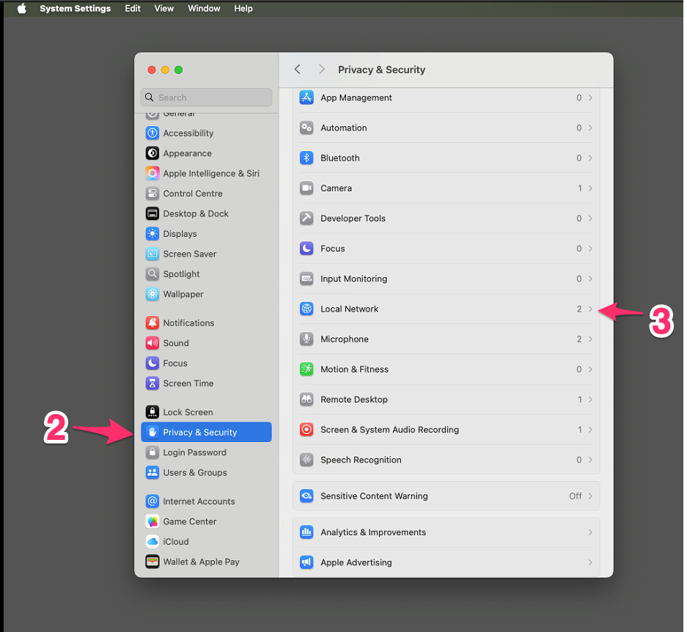Click the Spotlight sidebar icon
The width and height of the screenshot is (687, 632).
152,274
